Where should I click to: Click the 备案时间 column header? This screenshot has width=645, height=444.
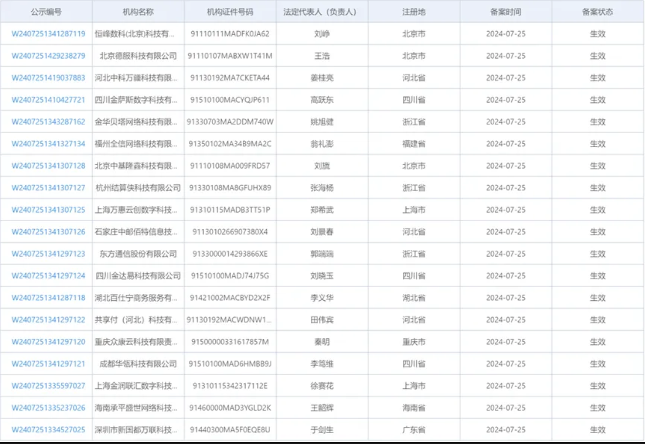point(506,12)
